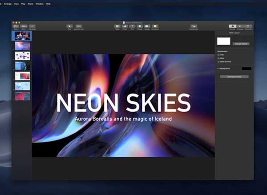The image size is (267, 195).
Task: Expand the Background section
Action: (x=218, y=69)
